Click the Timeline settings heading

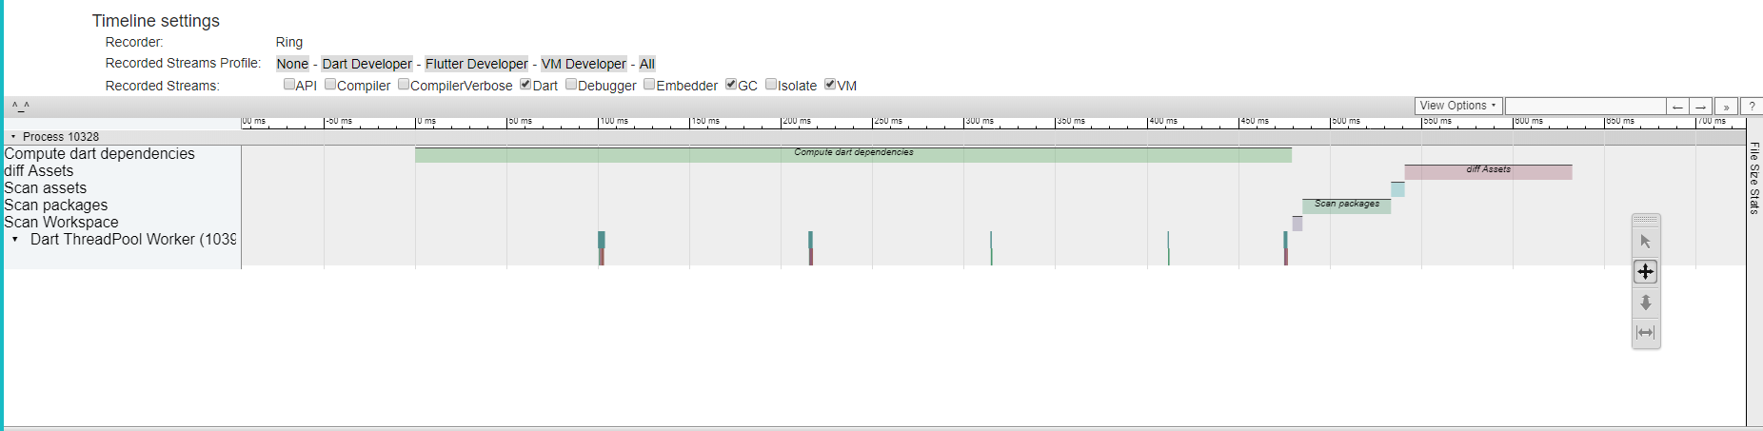(x=155, y=21)
